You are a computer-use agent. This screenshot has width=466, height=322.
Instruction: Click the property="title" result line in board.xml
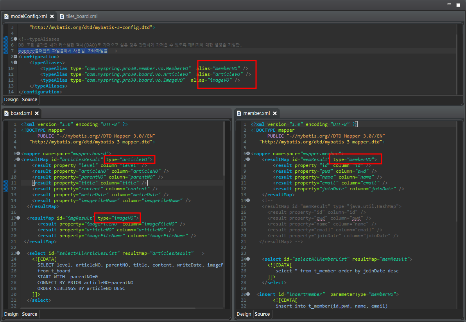click(x=90, y=183)
